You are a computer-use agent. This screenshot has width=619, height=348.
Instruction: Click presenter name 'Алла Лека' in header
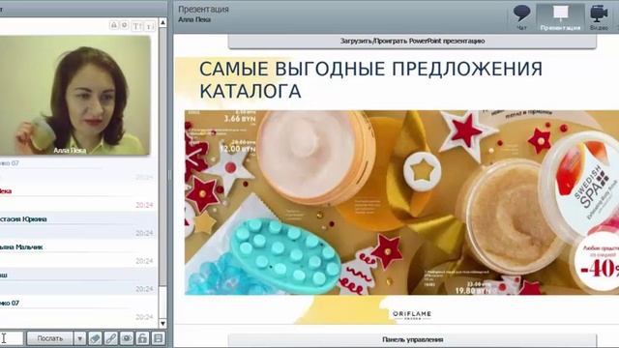[194, 19]
